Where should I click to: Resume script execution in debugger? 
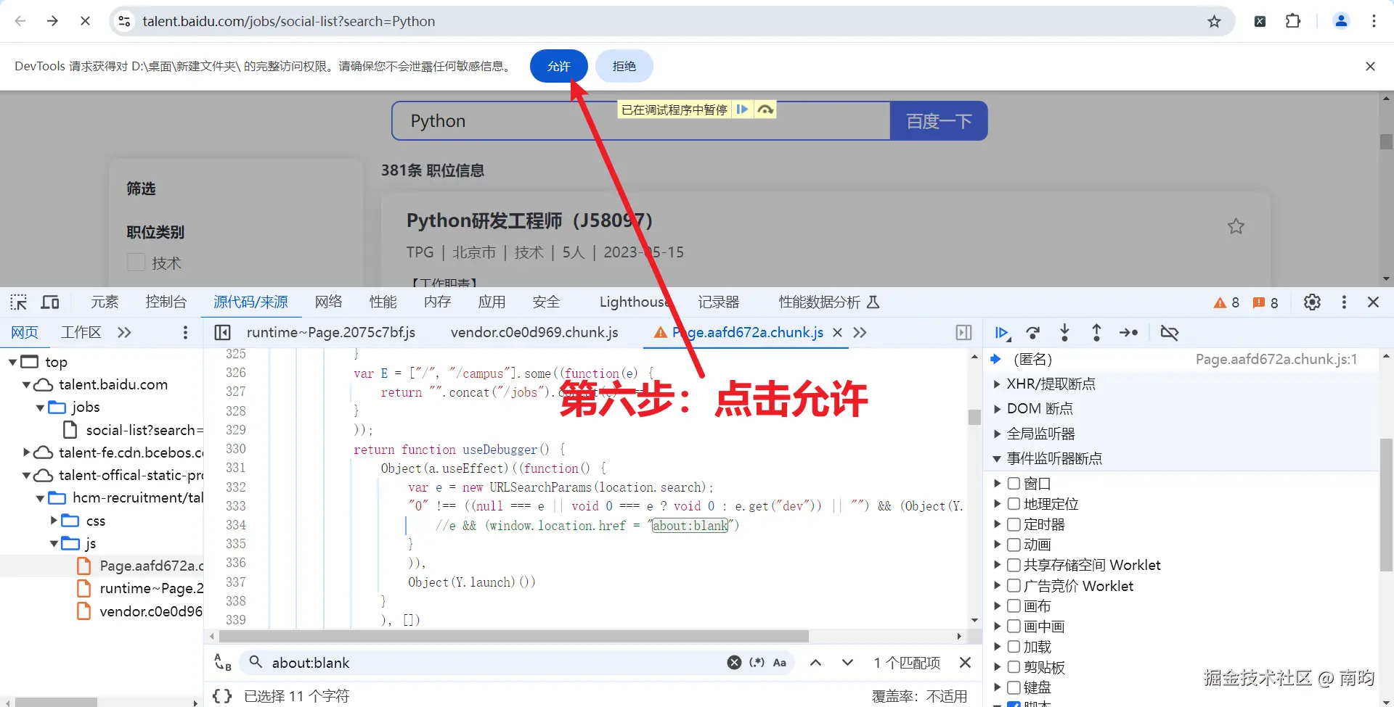pos(1003,333)
